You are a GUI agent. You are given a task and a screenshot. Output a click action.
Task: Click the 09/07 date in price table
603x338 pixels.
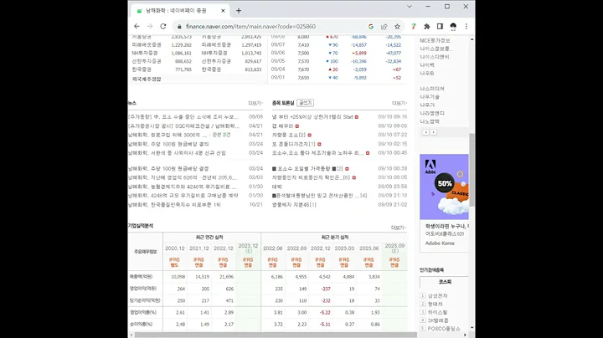[x=278, y=45]
